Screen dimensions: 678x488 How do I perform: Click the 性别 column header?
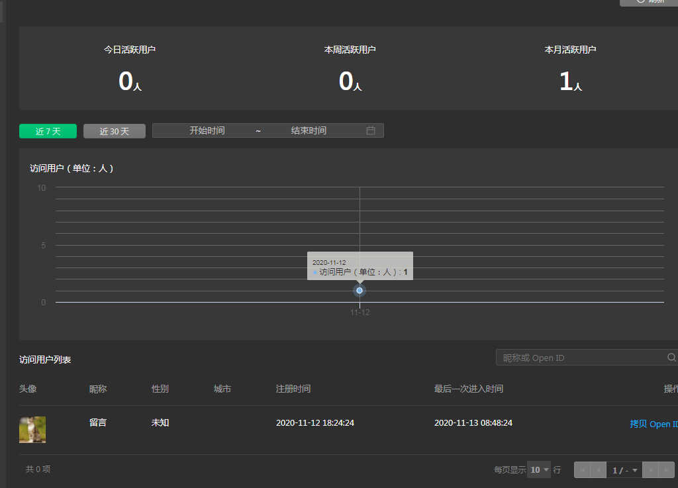point(160,389)
